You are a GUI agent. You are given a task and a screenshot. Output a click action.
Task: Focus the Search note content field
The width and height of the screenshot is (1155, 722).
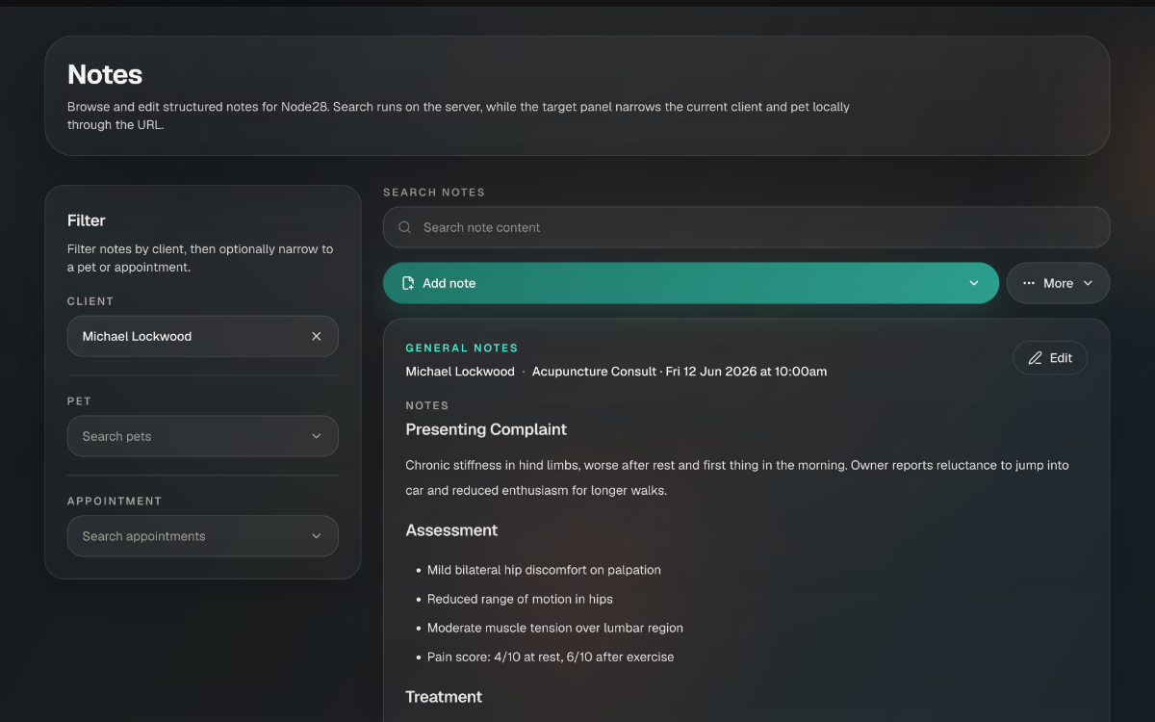point(746,227)
